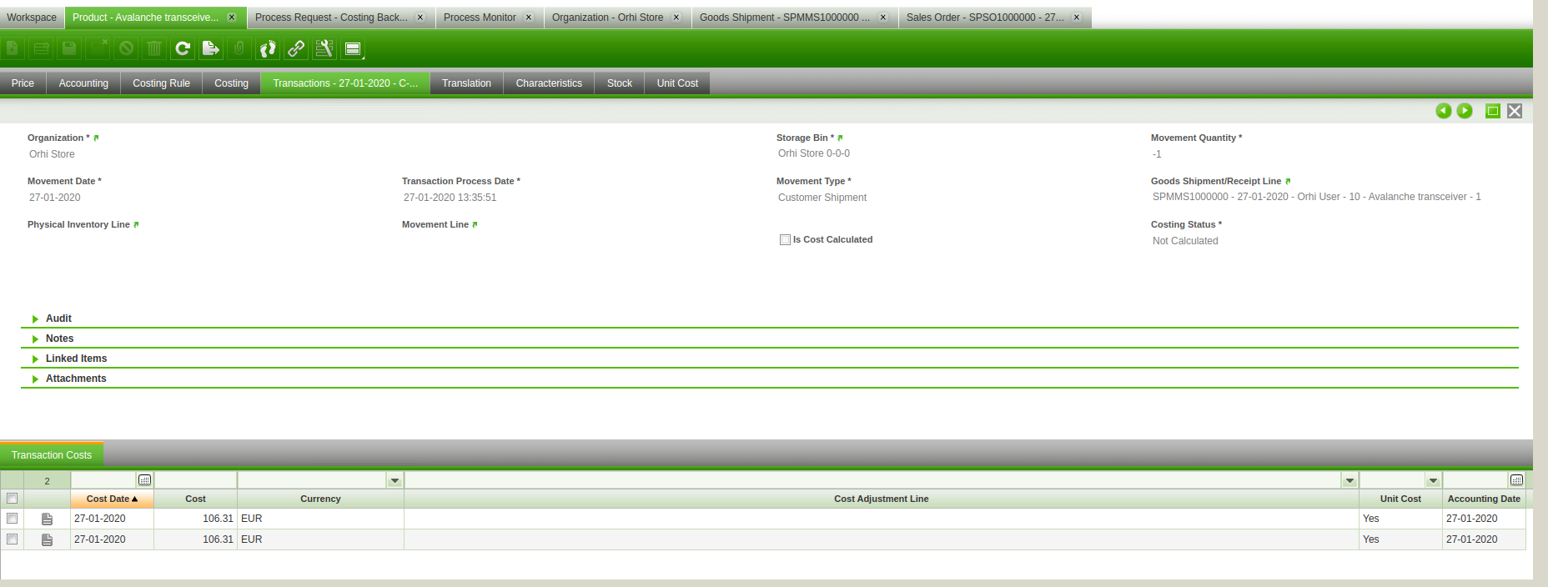Image resolution: width=1548 pixels, height=587 pixels.
Task: Open the second cost row's form icon
Action: [48, 539]
